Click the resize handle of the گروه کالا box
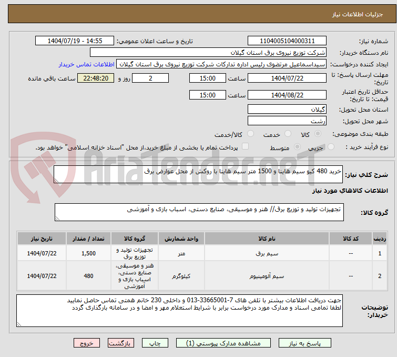 (x=57, y=219)
